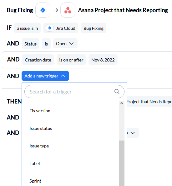Click the Nov 8, 2022 date chip
The height and width of the screenshot is (186, 172).
[x=103, y=60]
